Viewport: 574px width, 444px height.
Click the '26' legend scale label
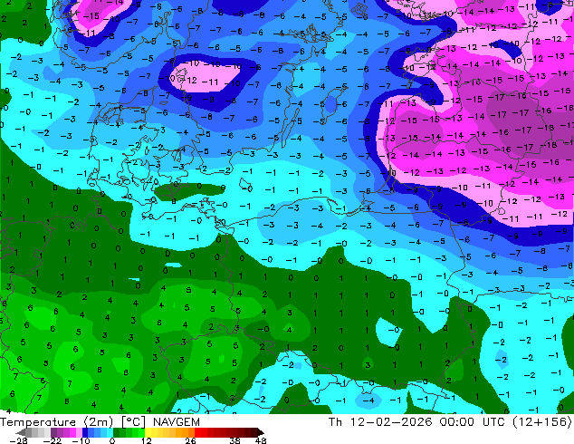pyautogui.click(x=190, y=440)
